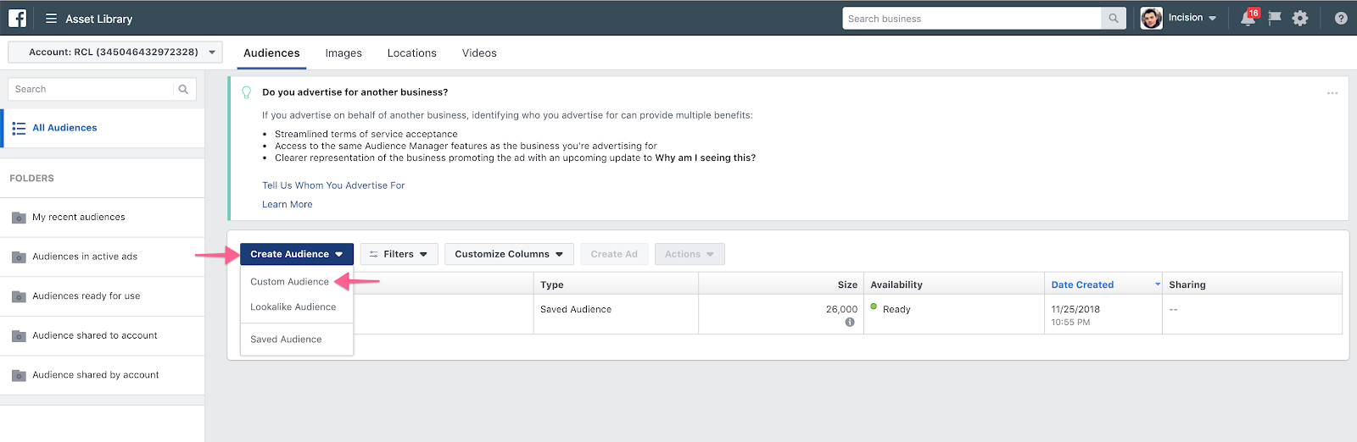Click the sidebar search magnifier icon
Screen dimensions: 1357x442
183,89
